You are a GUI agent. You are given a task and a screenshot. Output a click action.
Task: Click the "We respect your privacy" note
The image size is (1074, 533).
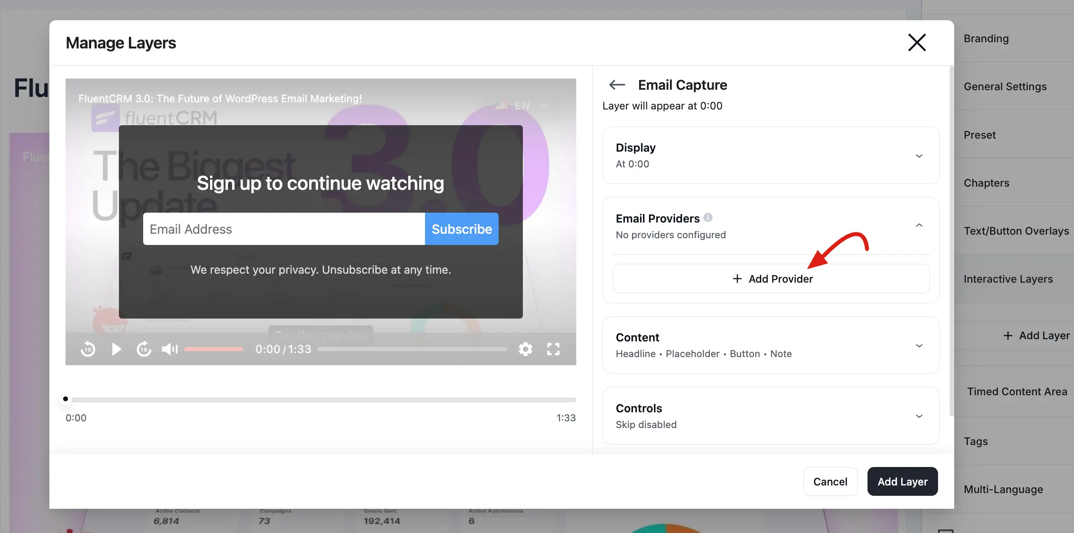coord(320,270)
